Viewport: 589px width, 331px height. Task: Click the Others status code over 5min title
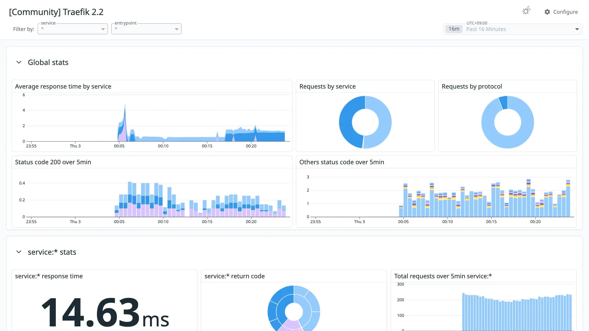[x=342, y=162]
